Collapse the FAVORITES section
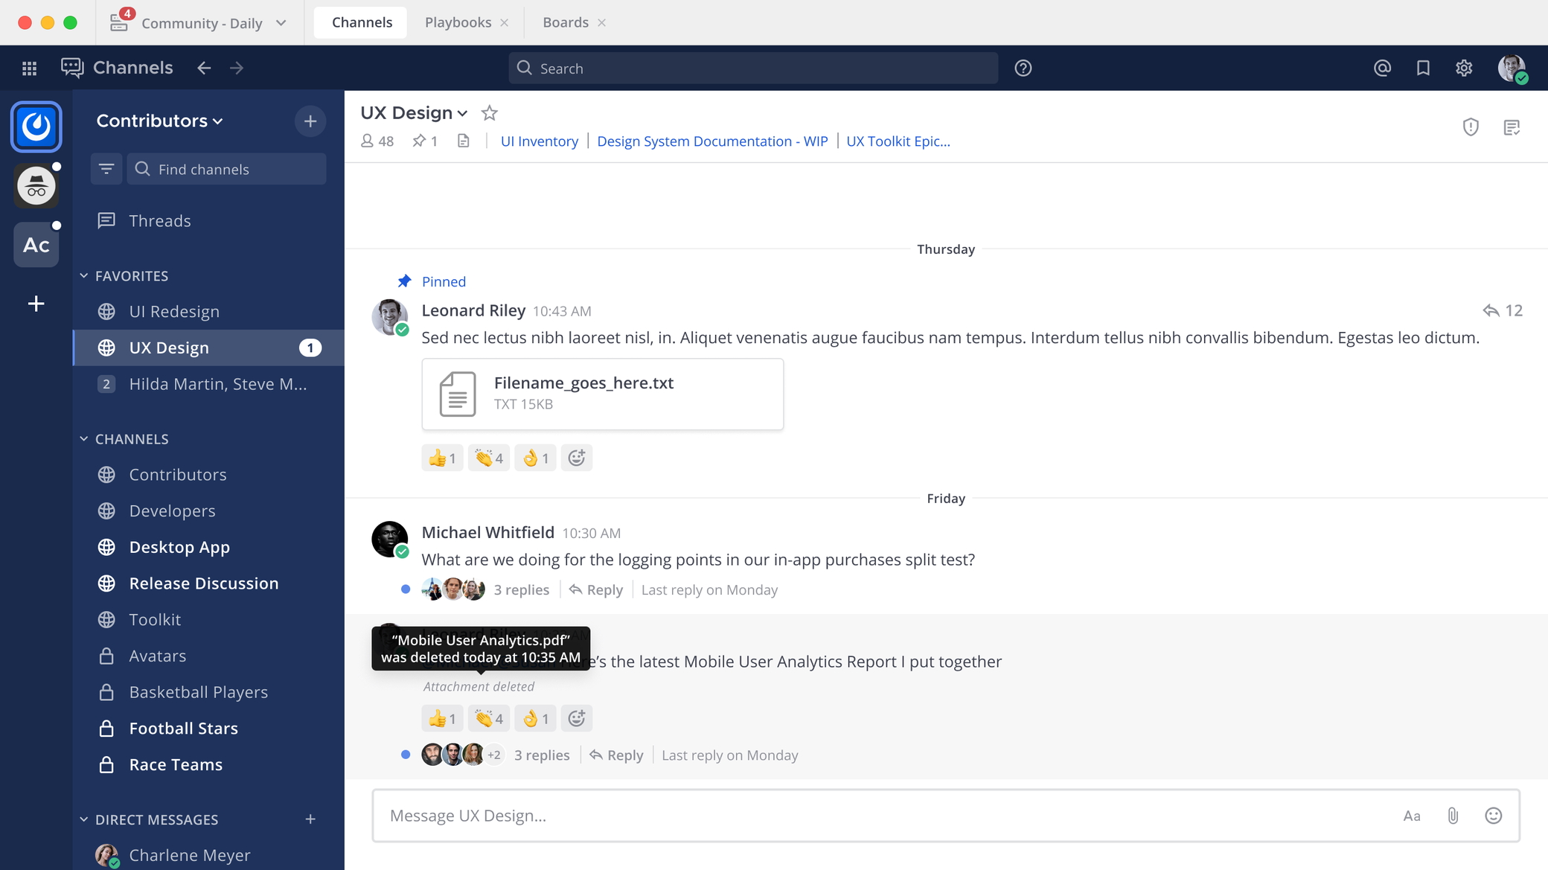Image resolution: width=1548 pixels, height=870 pixels. point(83,275)
